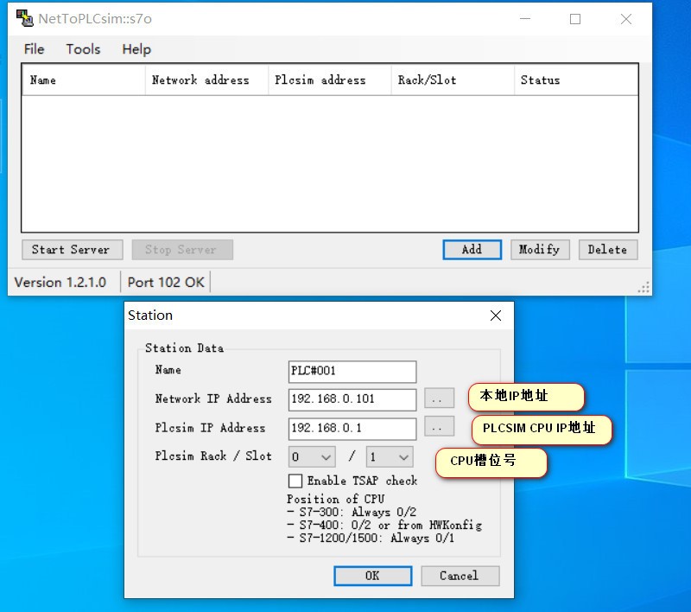The height and width of the screenshot is (612, 691).
Task: Click the browse button beside Plcsim IP Address
Action: click(x=439, y=428)
